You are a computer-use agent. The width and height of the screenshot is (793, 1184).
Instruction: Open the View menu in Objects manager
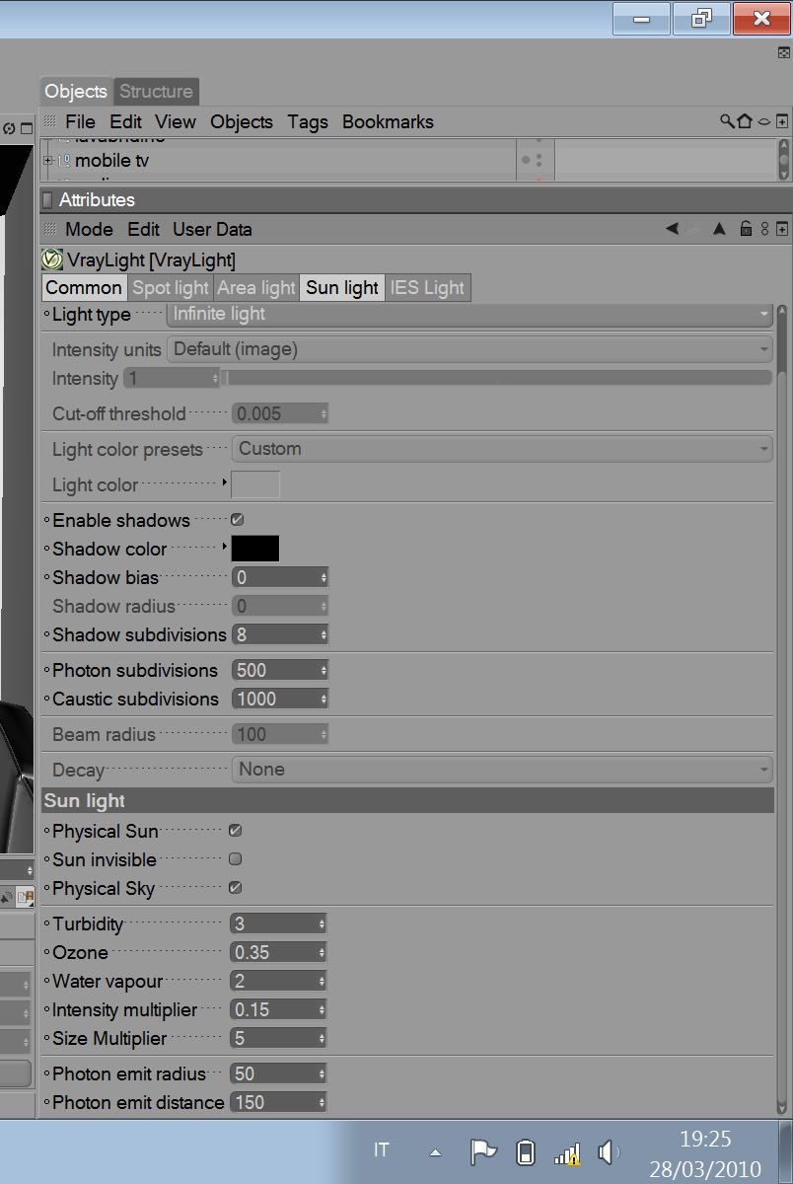tap(176, 121)
